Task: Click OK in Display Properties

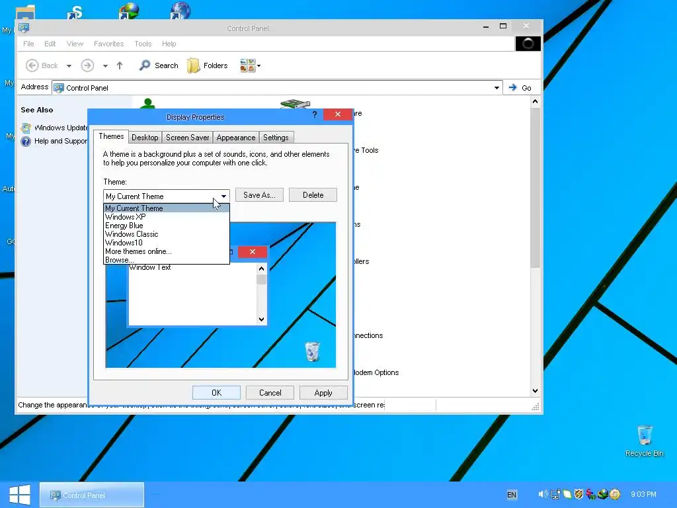Action: (x=216, y=393)
